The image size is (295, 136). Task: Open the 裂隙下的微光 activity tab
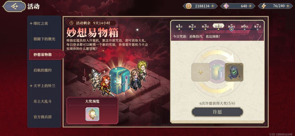[x=45, y=39]
